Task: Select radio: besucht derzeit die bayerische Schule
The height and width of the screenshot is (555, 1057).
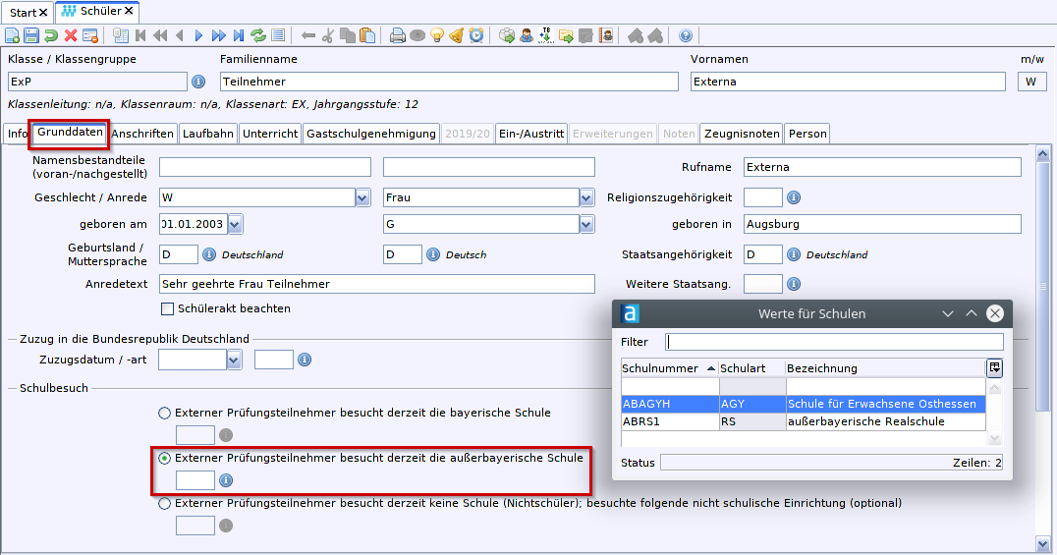Action: click(164, 413)
